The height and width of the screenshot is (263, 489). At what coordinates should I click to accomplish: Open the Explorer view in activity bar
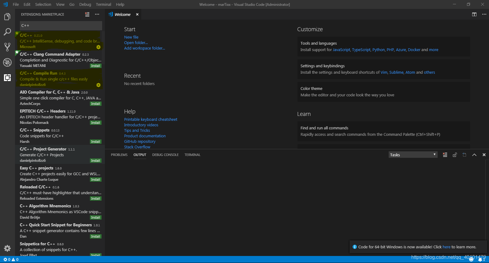tap(7, 17)
